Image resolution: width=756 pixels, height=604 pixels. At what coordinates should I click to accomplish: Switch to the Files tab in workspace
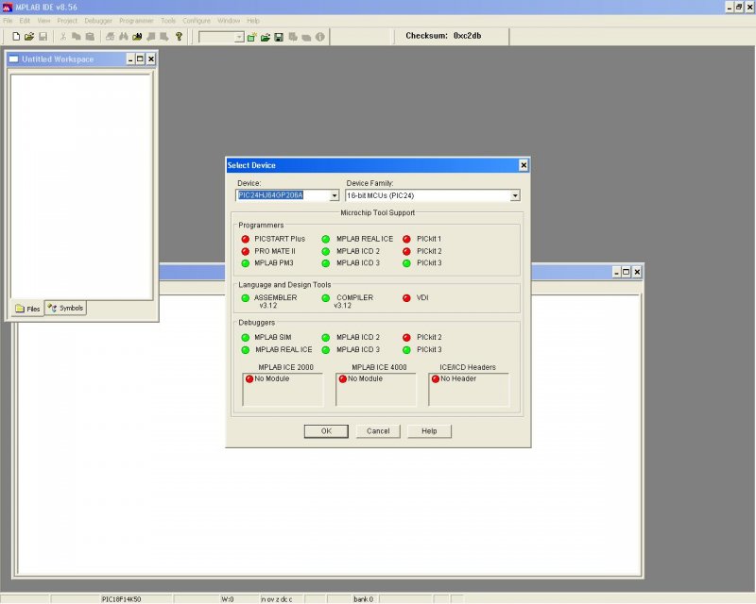[x=27, y=309]
